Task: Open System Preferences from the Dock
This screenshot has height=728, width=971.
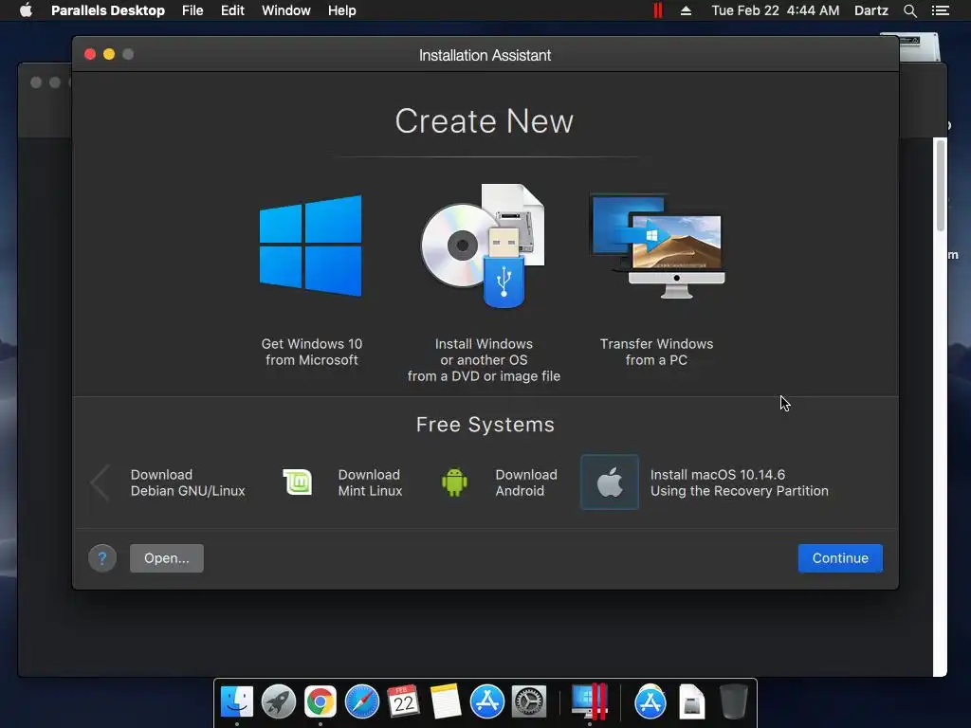Action: (x=529, y=701)
